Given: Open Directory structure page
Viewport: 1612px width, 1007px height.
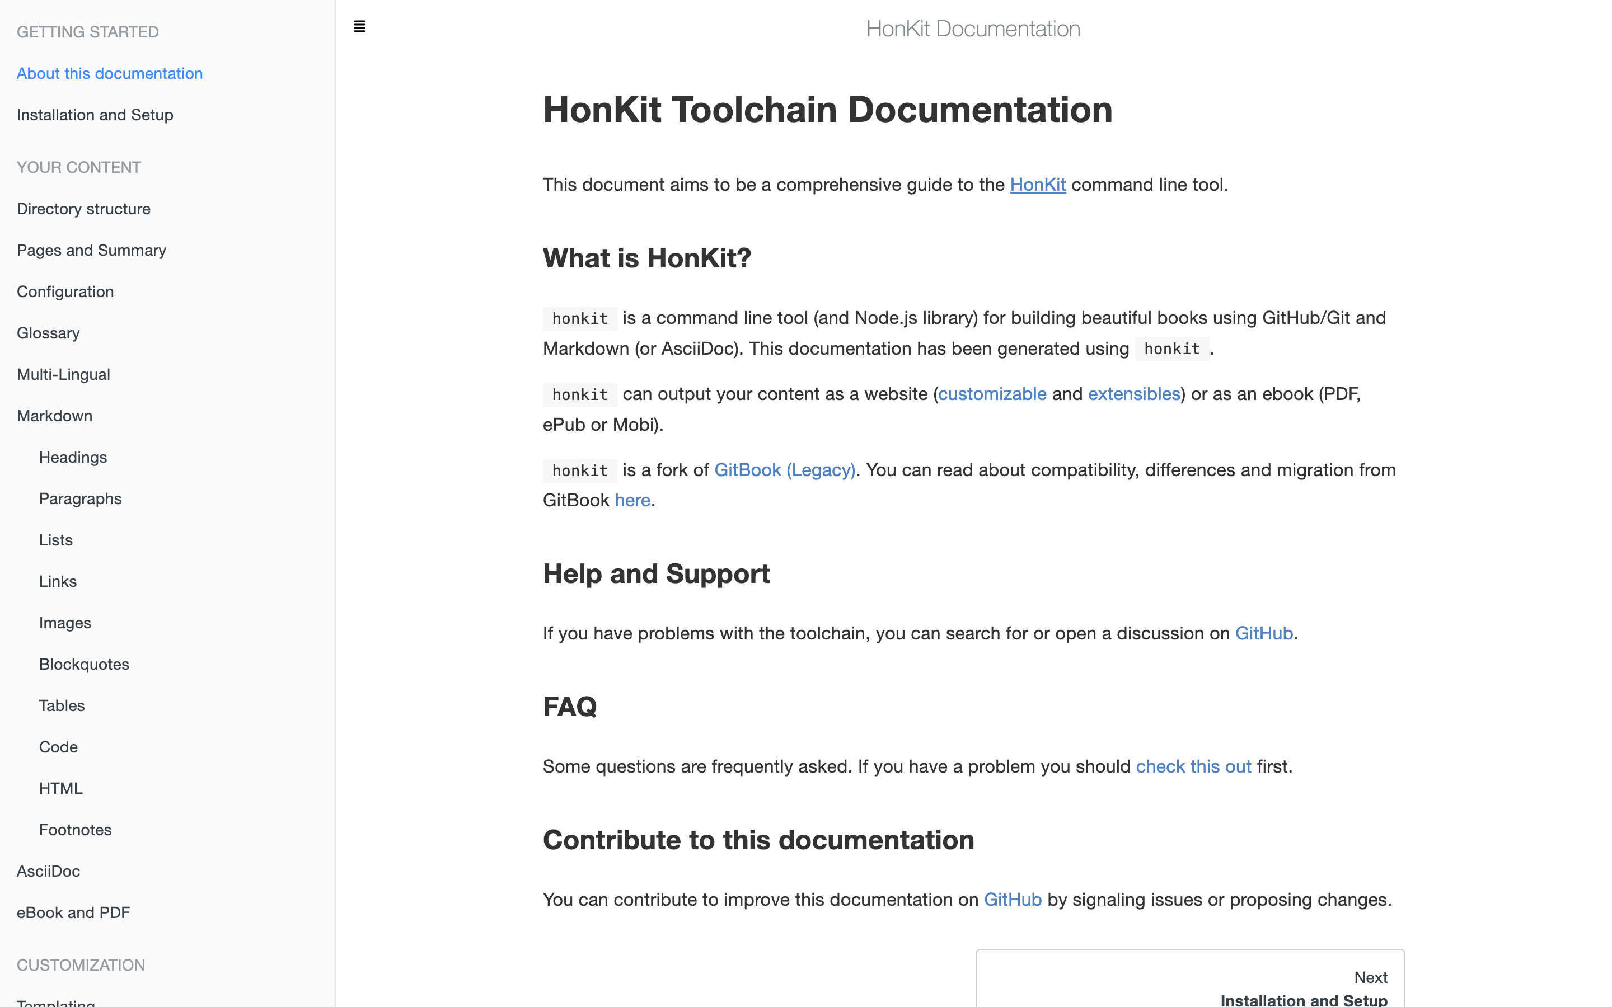Looking at the screenshot, I should tap(84, 209).
